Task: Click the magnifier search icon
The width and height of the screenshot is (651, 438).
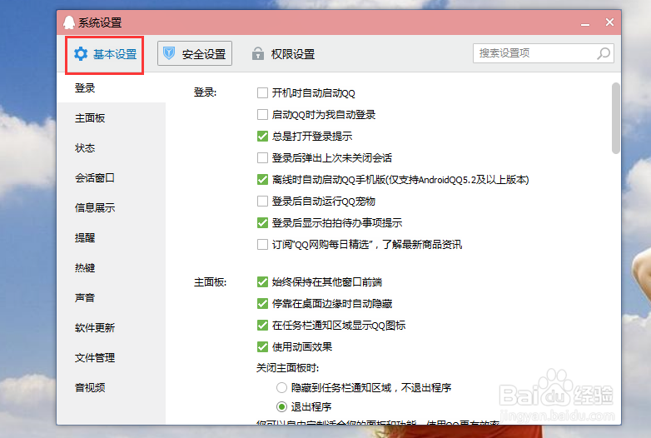Action: tap(604, 53)
